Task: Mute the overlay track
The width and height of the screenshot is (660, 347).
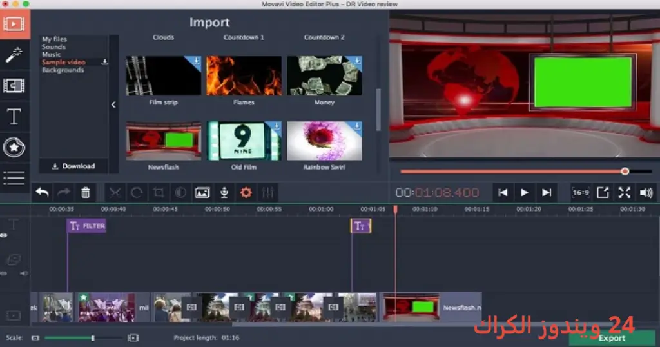Action: click(24, 273)
